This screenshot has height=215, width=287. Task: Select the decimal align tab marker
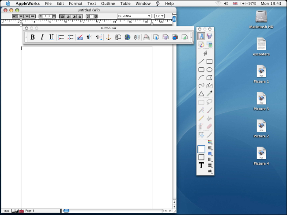click(80, 16)
